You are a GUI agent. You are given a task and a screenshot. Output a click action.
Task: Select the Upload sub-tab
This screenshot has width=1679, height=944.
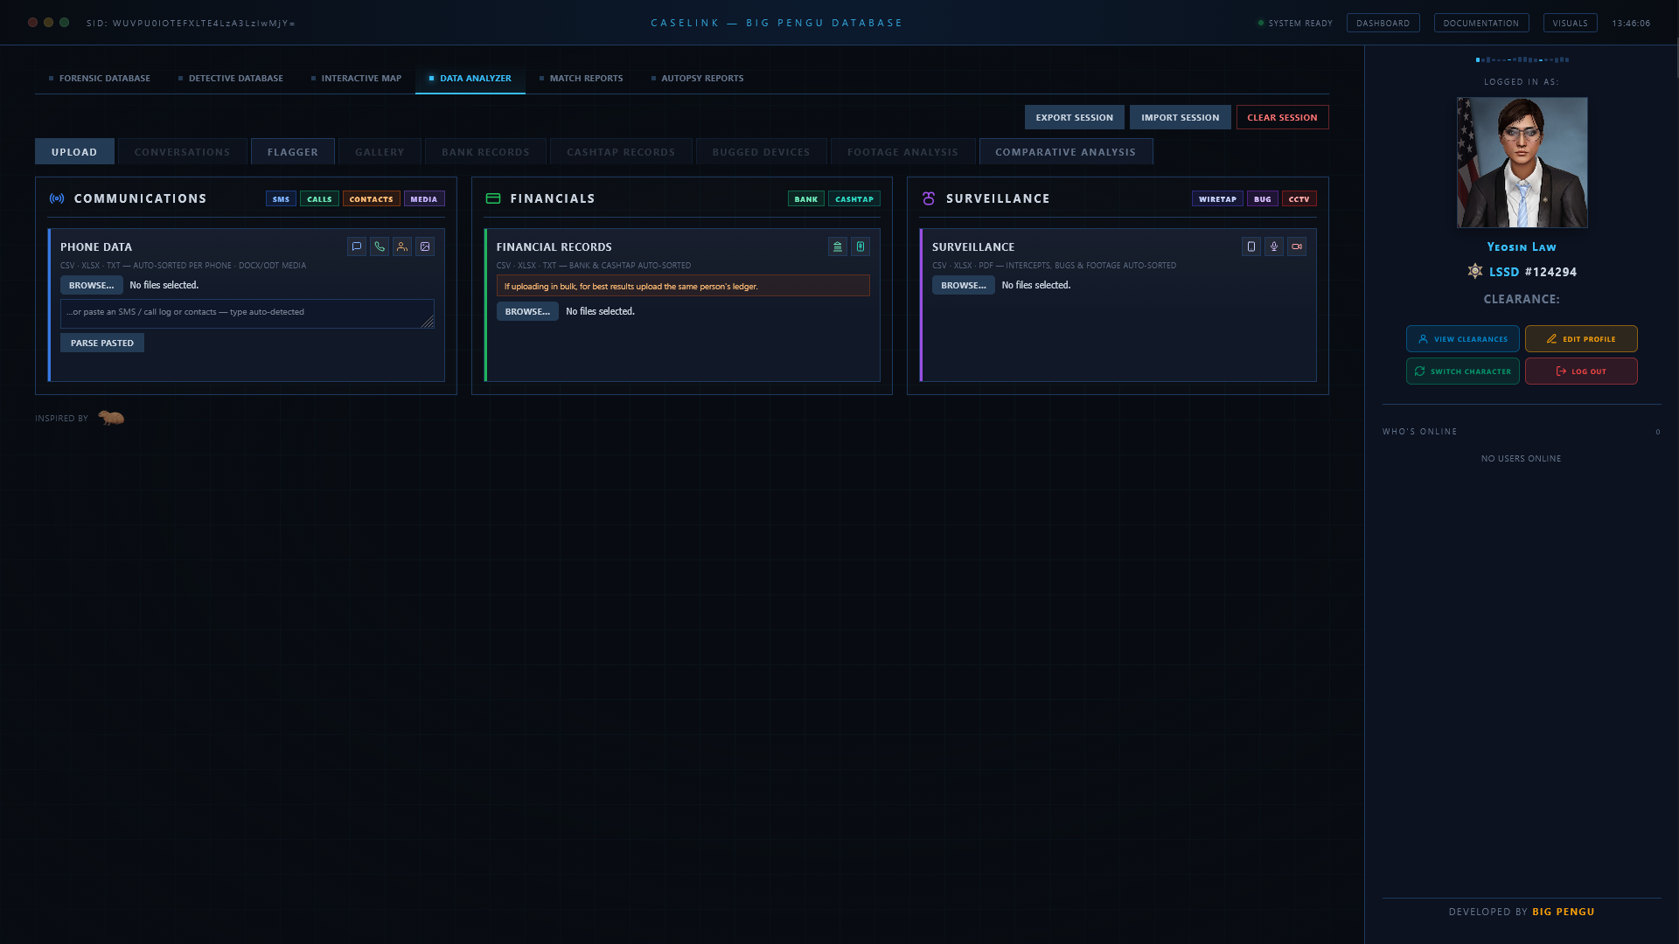[74, 152]
